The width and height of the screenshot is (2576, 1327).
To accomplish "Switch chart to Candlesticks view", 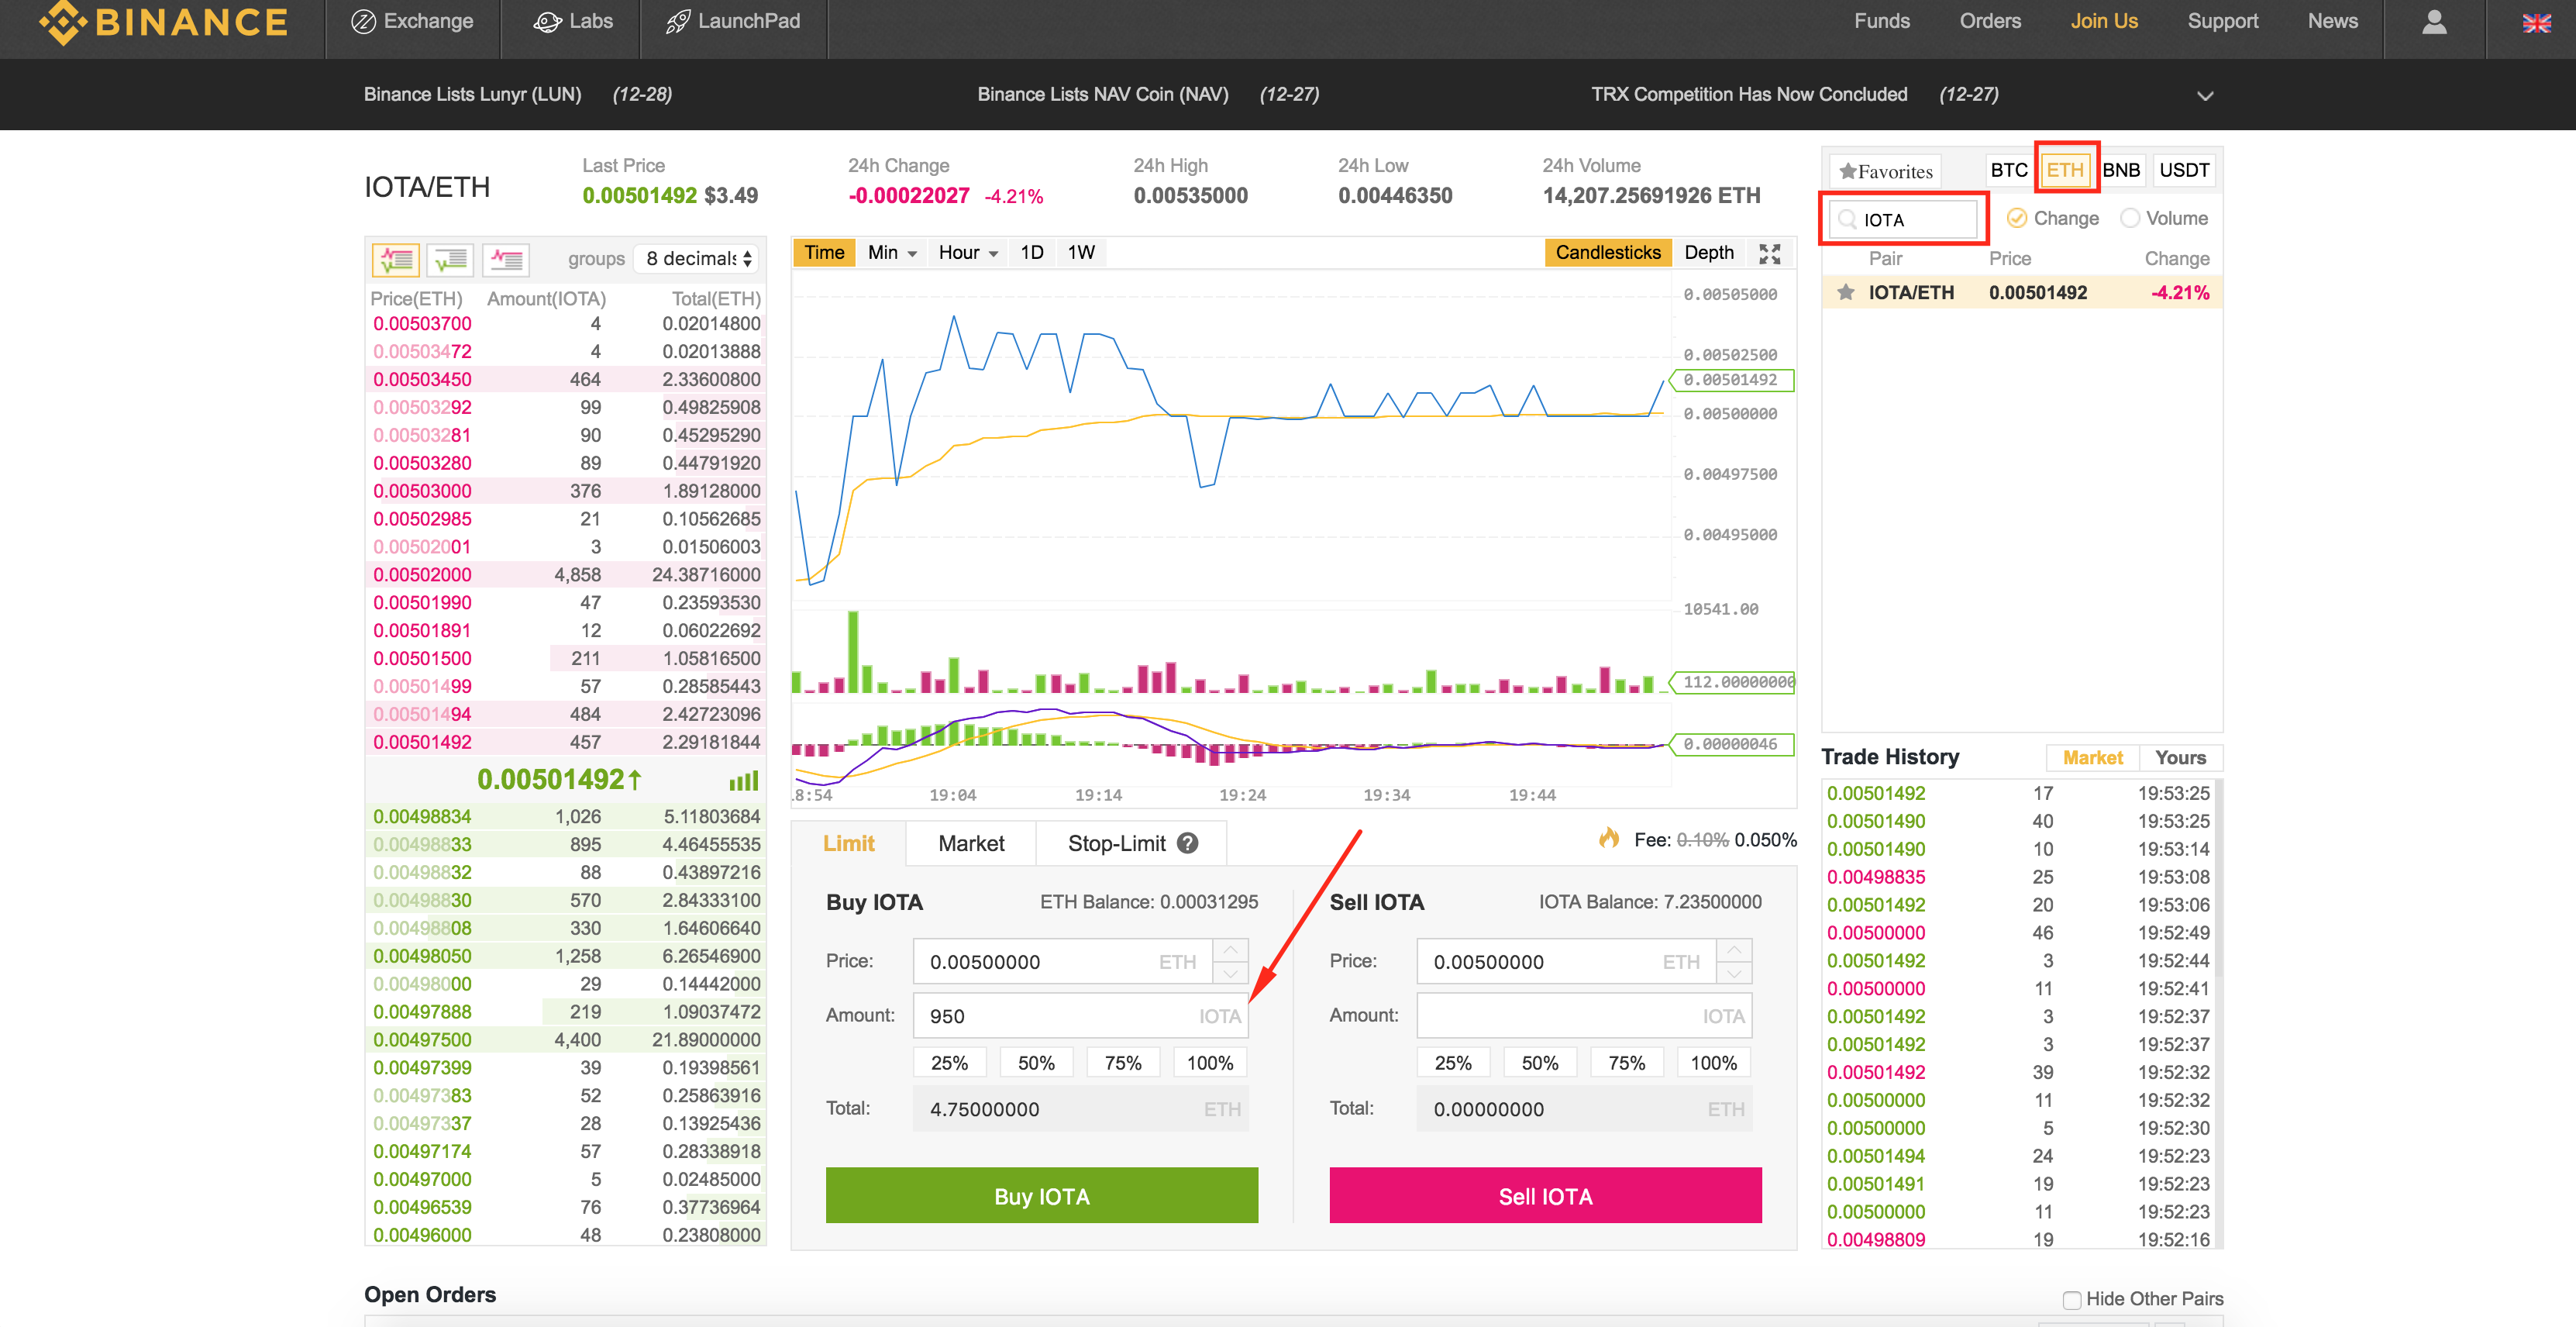I will pyautogui.click(x=1608, y=253).
